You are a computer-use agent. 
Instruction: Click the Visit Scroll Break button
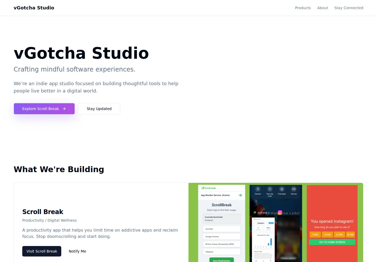coord(42,251)
